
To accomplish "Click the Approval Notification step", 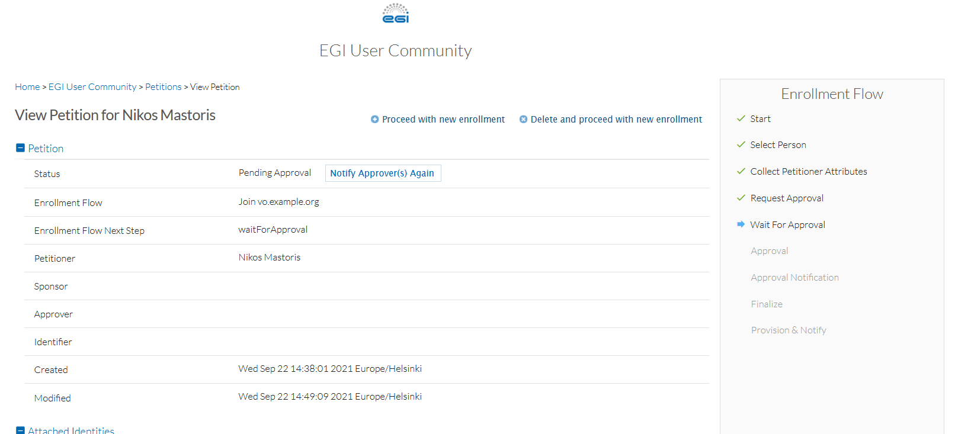I will coord(794,278).
